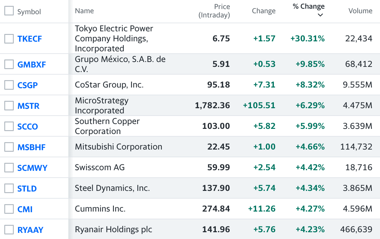Select the MSTR row checkbox
This screenshot has height=239, width=380.
click(x=9, y=106)
